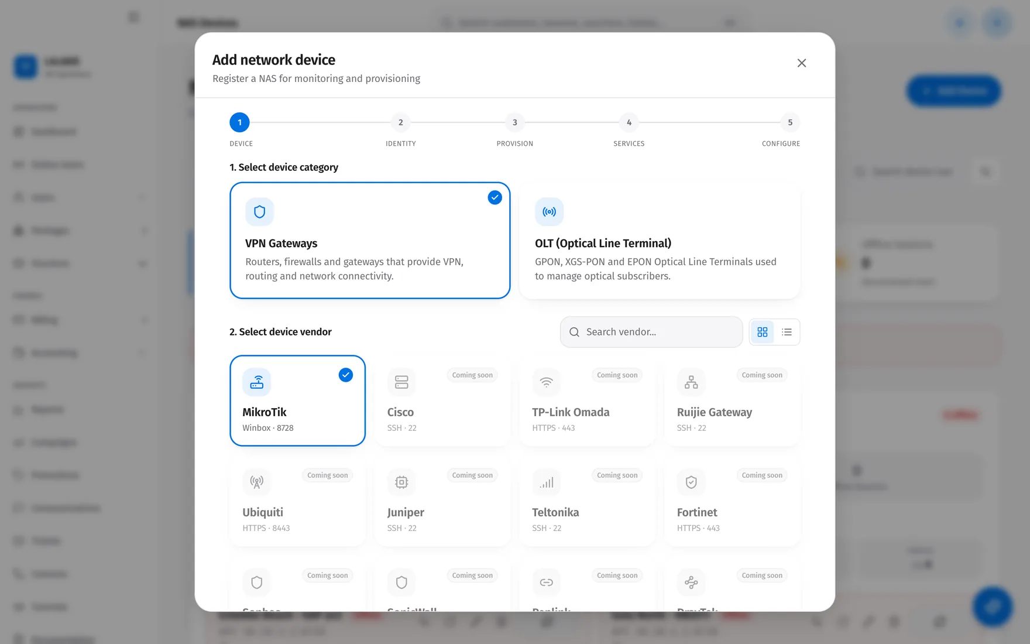Select the MikroTik vendor card
The height and width of the screenshot is (644, 1030).
pos(297,400)
